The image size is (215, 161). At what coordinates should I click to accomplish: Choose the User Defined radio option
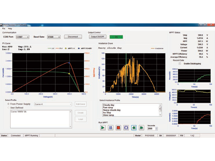pyautogui.click(x=8, y=108)
